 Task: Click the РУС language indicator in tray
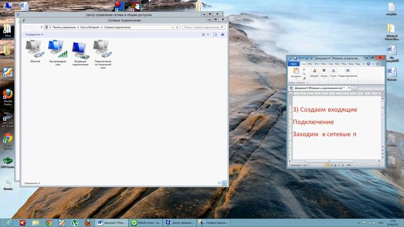[381, 223]
